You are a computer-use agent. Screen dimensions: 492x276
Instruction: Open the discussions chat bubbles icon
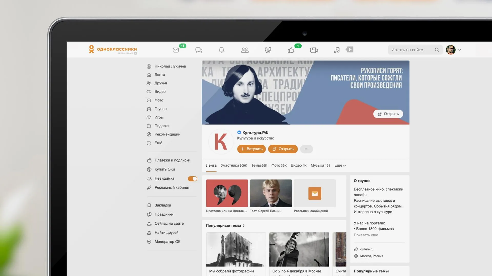pyautogui.click(x=199, y=50)
